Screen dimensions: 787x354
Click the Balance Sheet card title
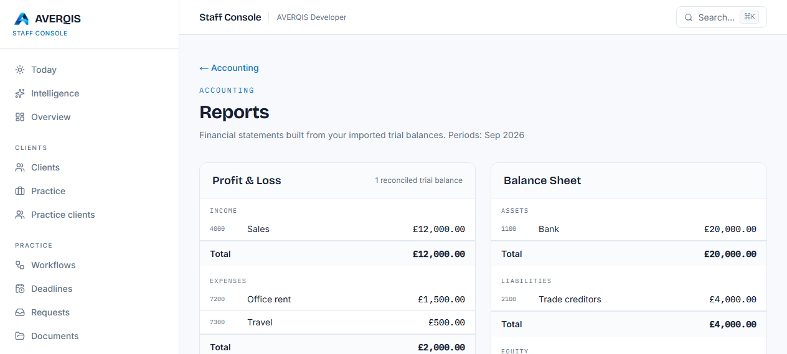pyautogui.click(x=542, y=180)
